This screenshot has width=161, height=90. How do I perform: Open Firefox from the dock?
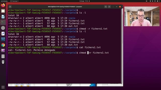click(x=3, y=5)
